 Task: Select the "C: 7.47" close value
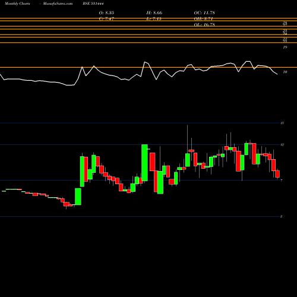coord(106,19)
